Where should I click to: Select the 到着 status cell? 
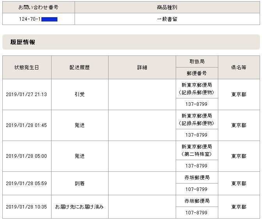80,184
